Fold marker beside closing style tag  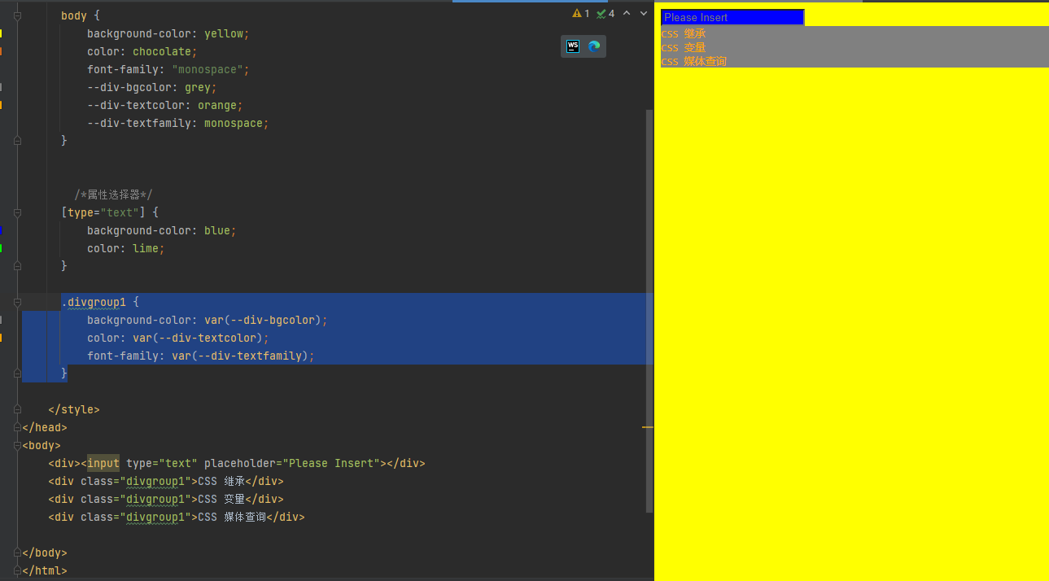click(x=17, y=409)
